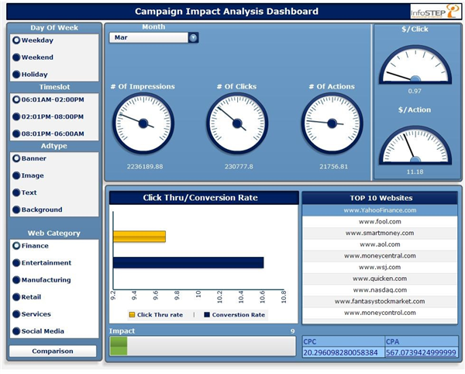Click www.nasdaq.com website entry
Screen dimensions: 465x374
[380, 289]
